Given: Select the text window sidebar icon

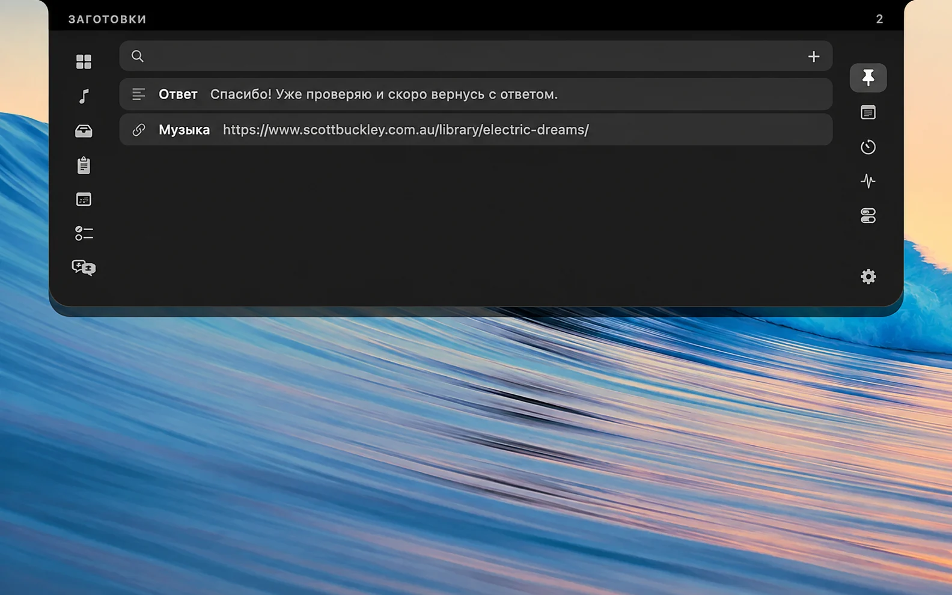Looking at the screenshot, I should point(84,200).
